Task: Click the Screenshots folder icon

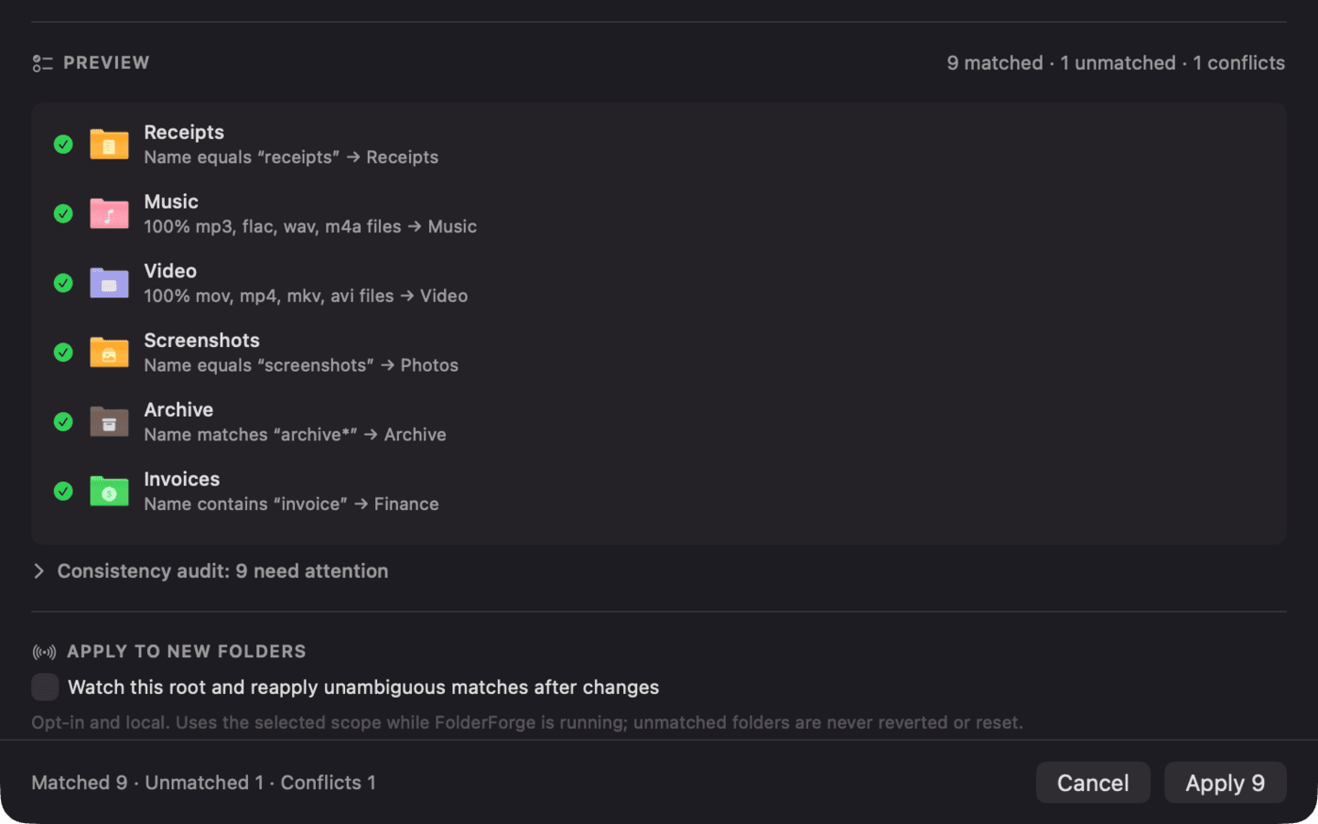Action: point(109,352)
